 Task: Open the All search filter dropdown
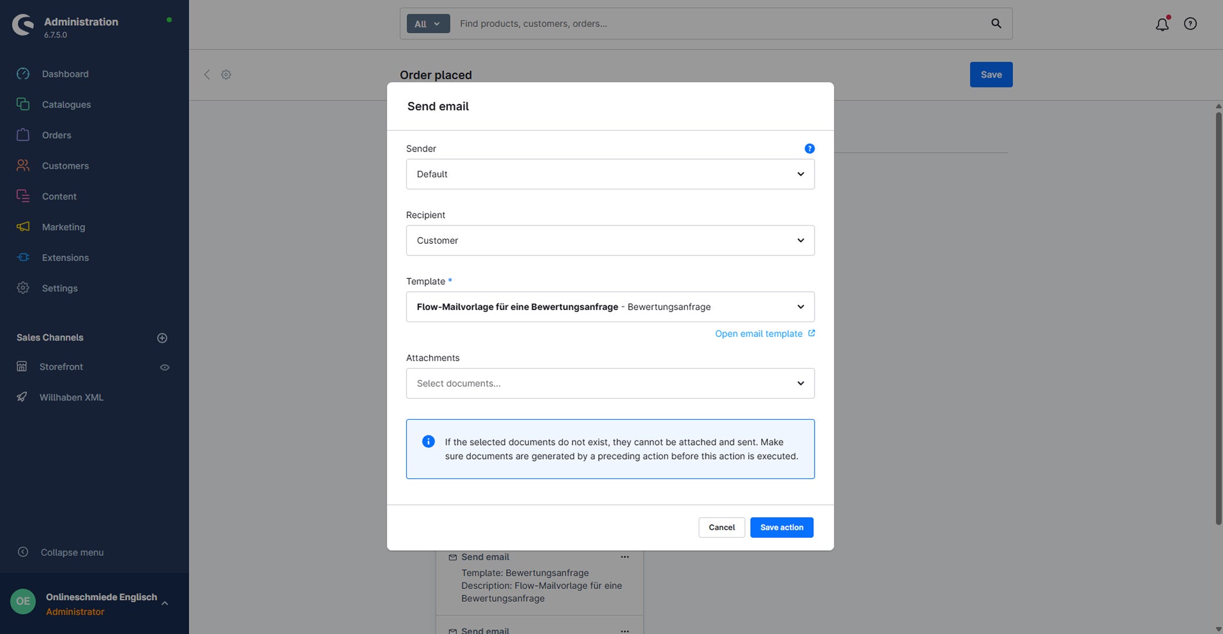pos(428,23)
